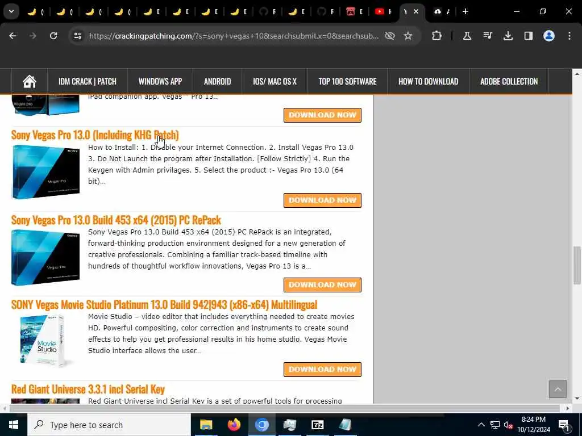Bookmark this page with the star icon
Screen dimensions: 582x436
pos(408,36)
